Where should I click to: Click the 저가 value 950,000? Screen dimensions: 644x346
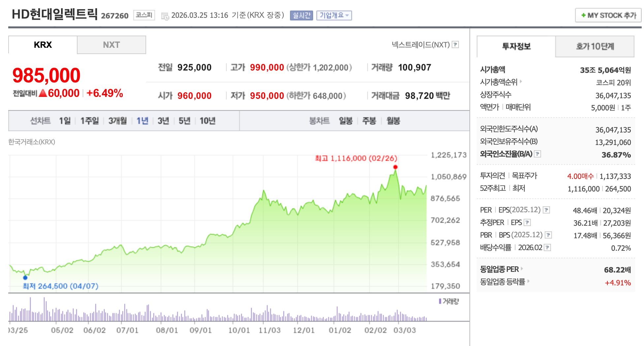coord(267,96)
